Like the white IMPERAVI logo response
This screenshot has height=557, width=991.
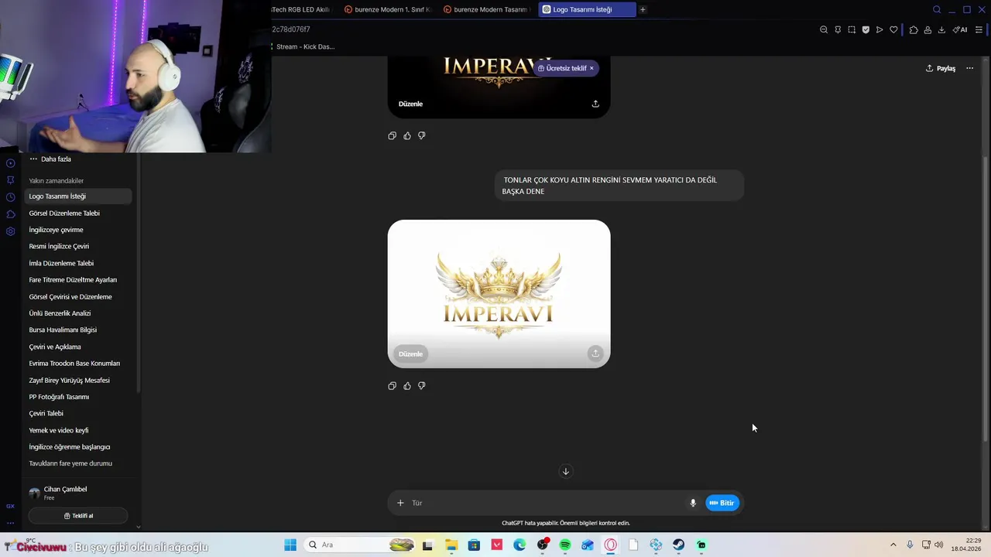click(x=407, y=386)
